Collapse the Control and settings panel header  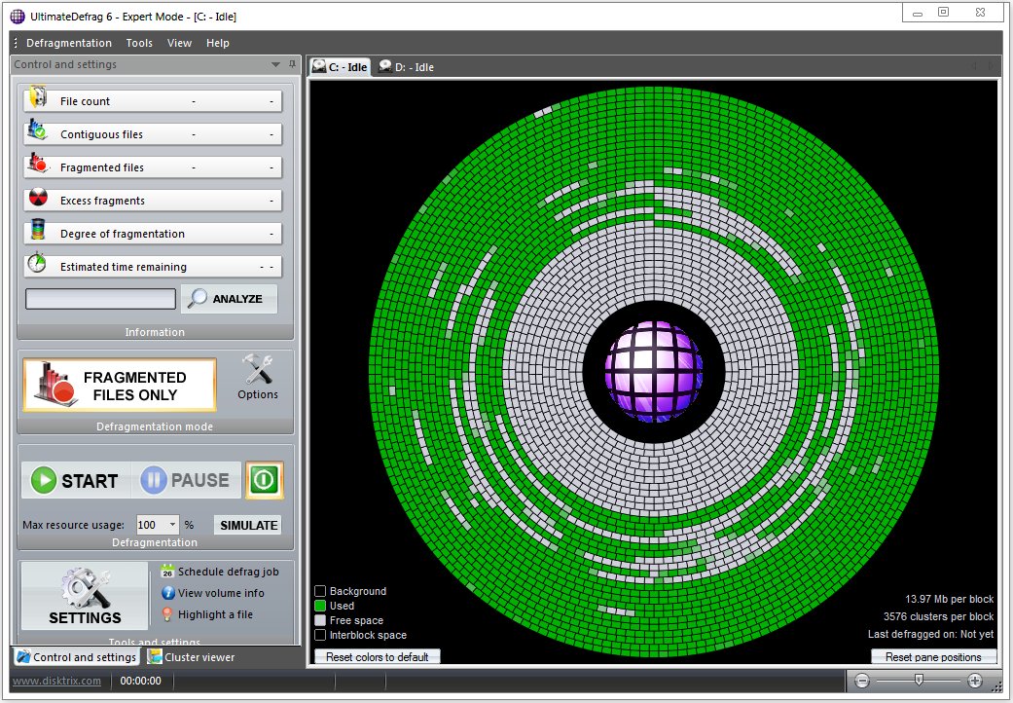click(274, 64)
